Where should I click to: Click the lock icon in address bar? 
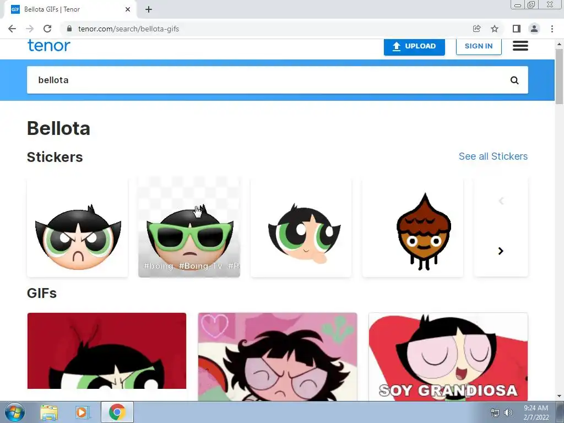point(69,29)
